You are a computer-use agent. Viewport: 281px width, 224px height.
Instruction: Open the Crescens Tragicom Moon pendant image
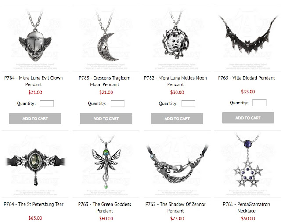(106, 38)
